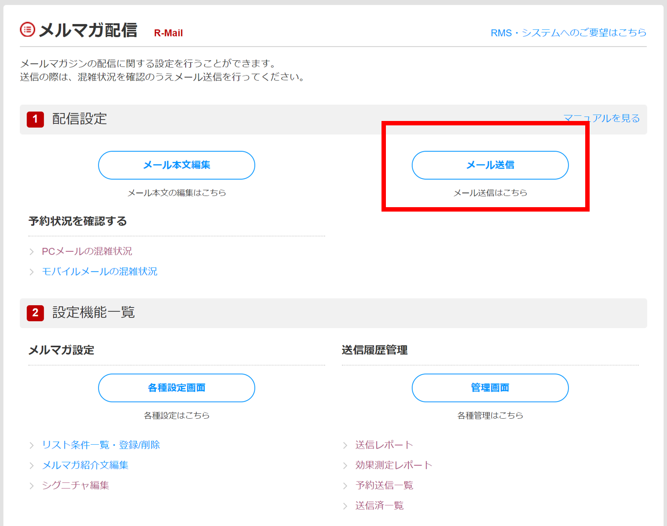667x526 pixels.
Task: View the 送信レポート link
Action: (384, 445)
